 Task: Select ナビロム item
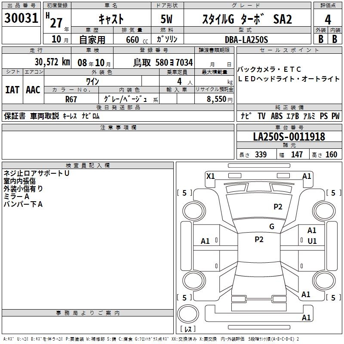[91, 116]
